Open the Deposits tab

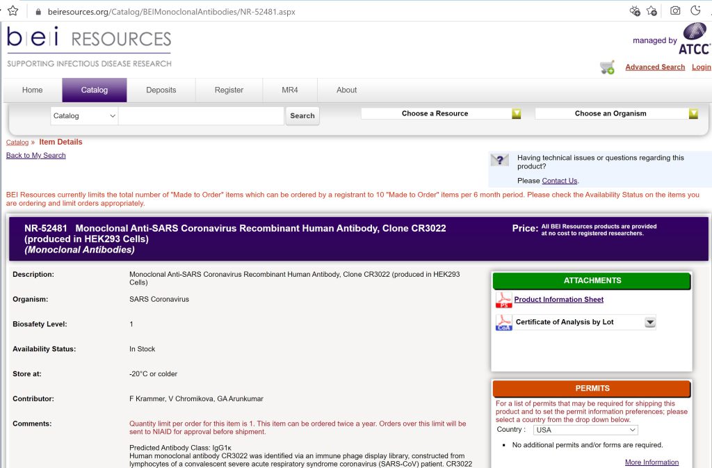click(161, 90)
